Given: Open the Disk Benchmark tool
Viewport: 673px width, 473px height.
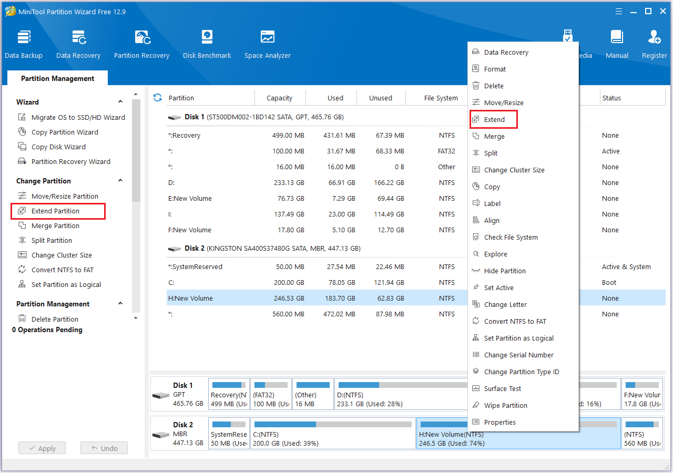Looking at the screenshot, I should point(207,45).
